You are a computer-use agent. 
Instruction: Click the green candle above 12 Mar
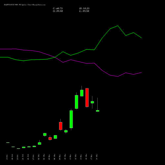pos(77,102)
